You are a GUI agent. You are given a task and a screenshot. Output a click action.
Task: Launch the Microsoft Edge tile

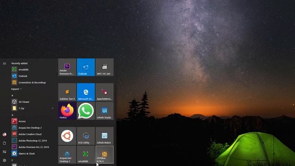86,92
